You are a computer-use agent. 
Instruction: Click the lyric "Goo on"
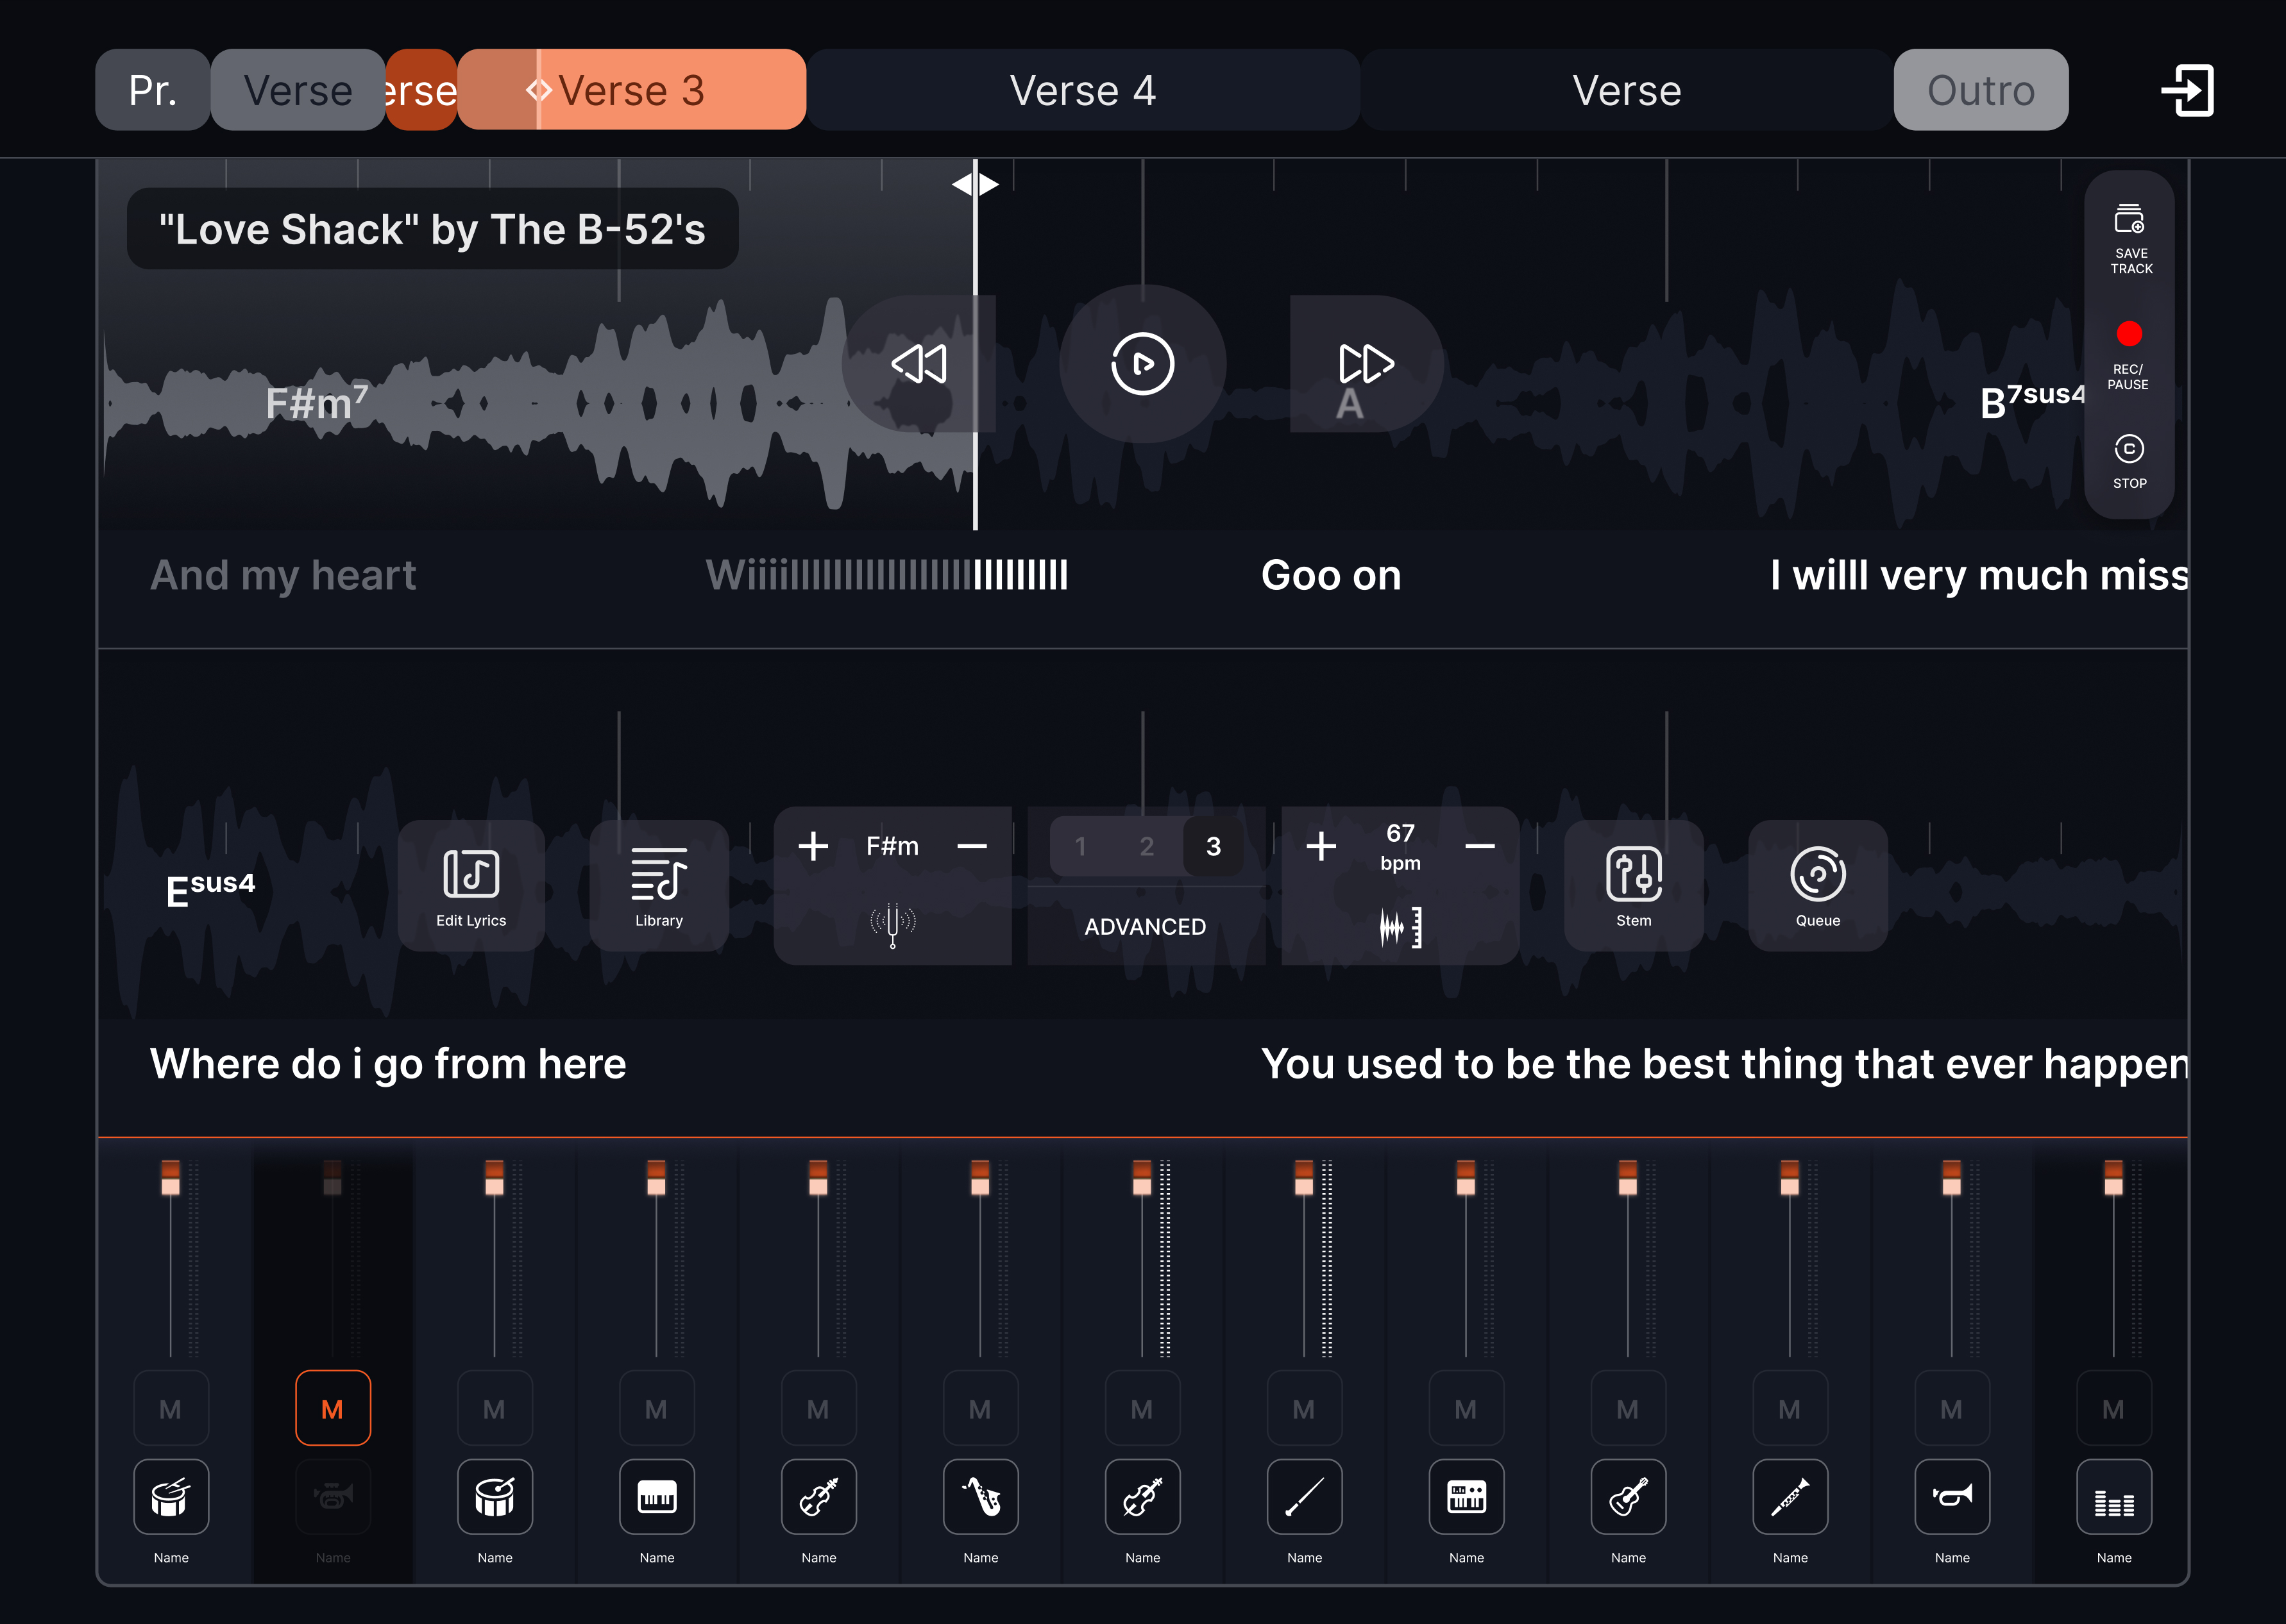1330,575
